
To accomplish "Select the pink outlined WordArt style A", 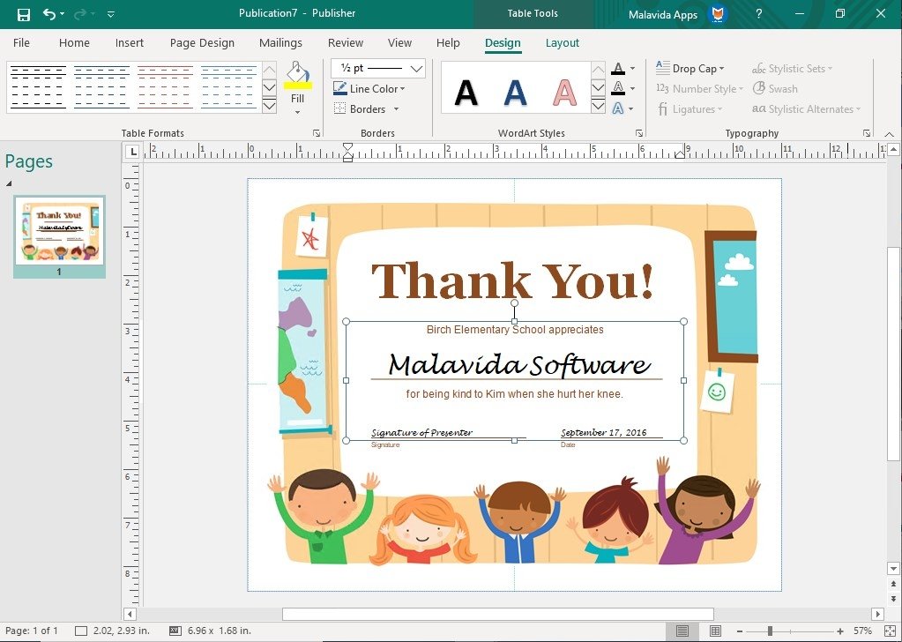I will pyautogui.click(x=564, y=92).
